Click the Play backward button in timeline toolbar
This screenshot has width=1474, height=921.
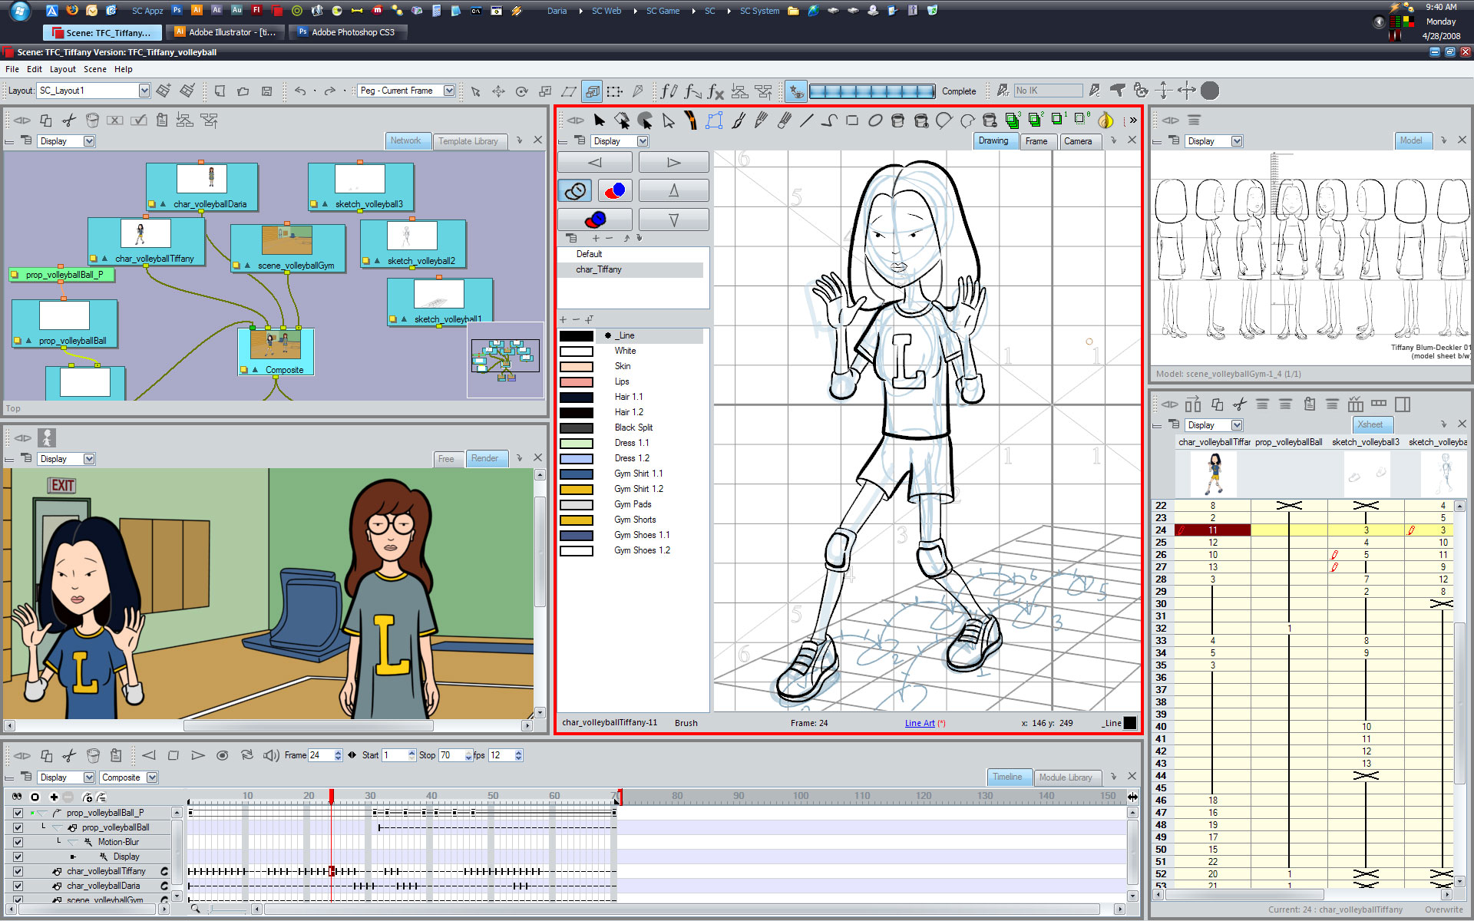(149, 755)
